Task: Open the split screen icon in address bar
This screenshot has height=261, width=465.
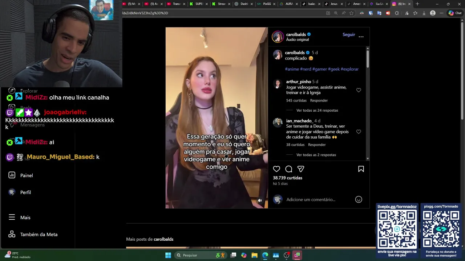Action: coord(328,13)
